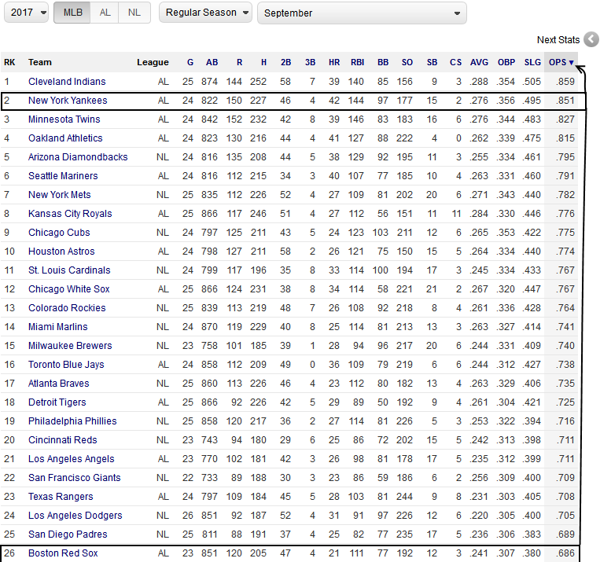This screenshot has width=600, height=562.
Task: Switch to the AL league tab
Action: click(105, 13)
